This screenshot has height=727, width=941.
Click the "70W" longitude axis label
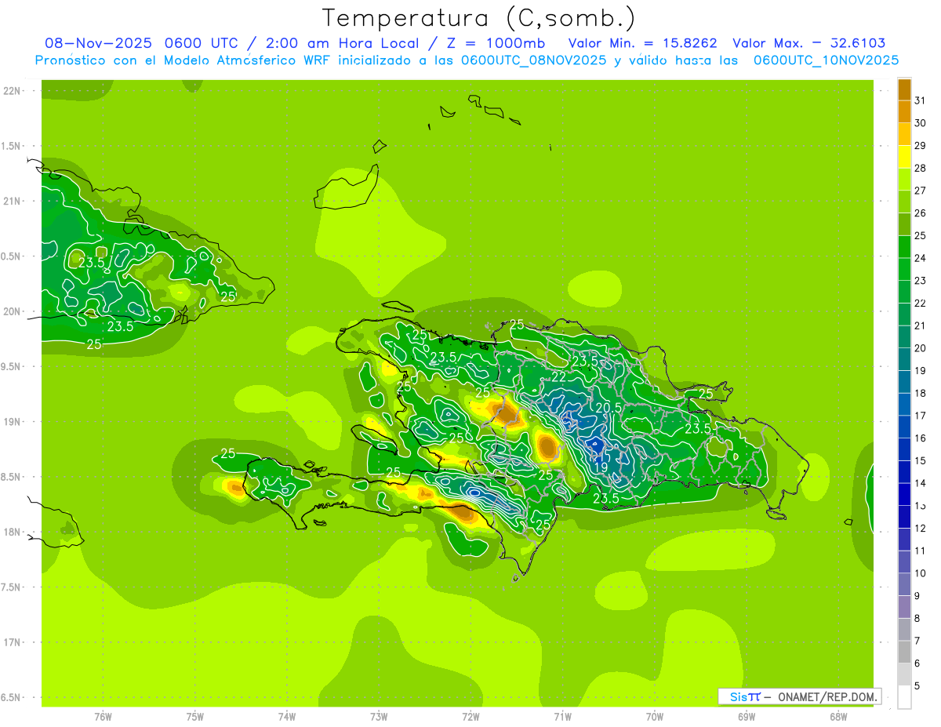pos(655,716)
